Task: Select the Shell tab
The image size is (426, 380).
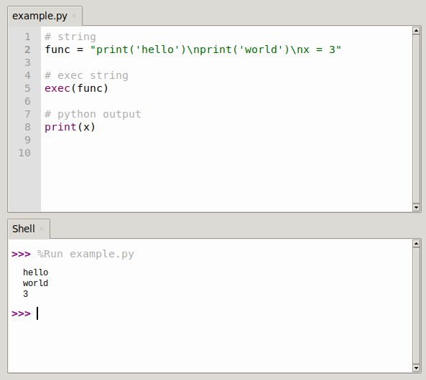Action: (x=29, y=229)
